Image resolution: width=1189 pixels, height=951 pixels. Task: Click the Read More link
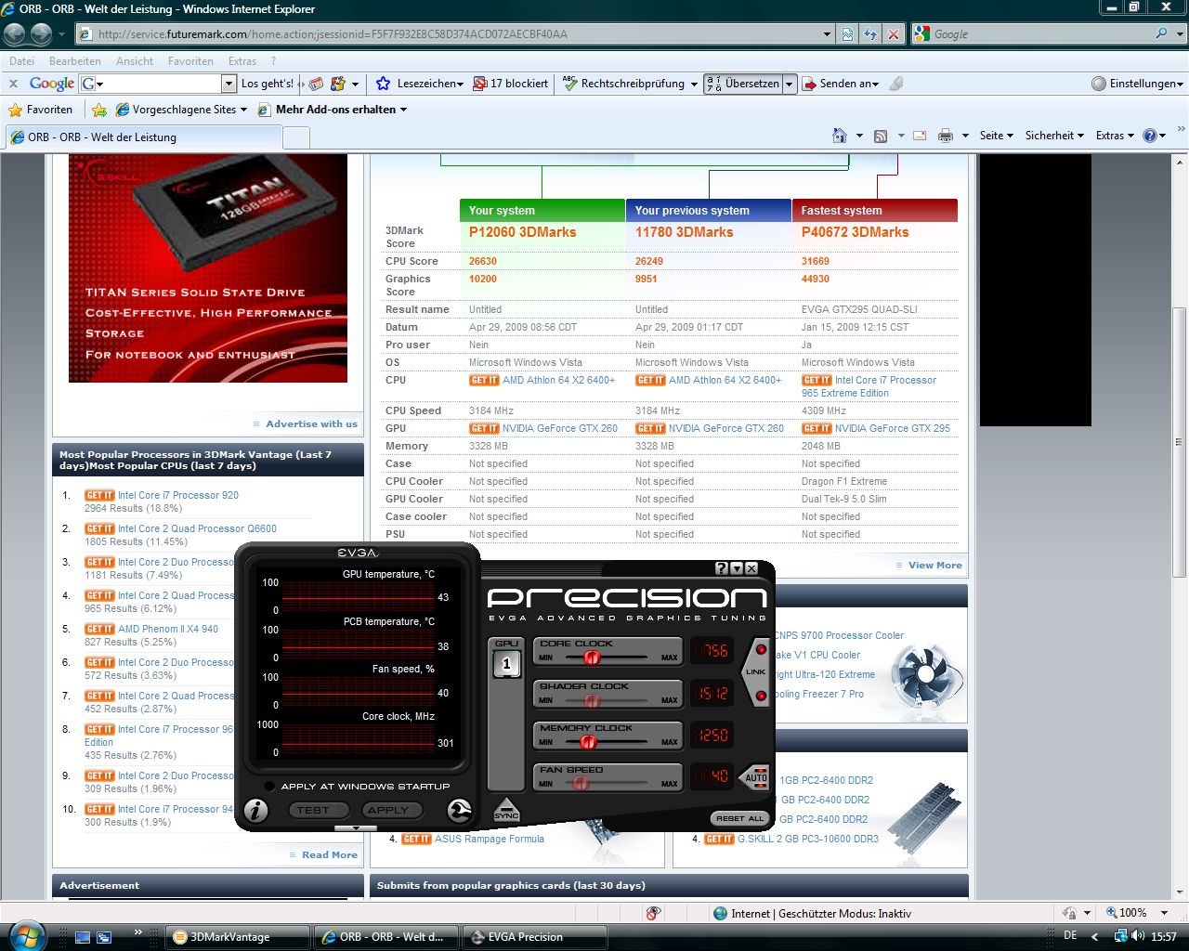(330, 854)
